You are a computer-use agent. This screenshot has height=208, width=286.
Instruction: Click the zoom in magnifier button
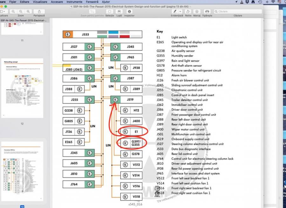coord(28,11)
